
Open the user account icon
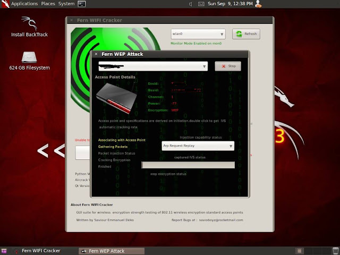coord(258,4)
